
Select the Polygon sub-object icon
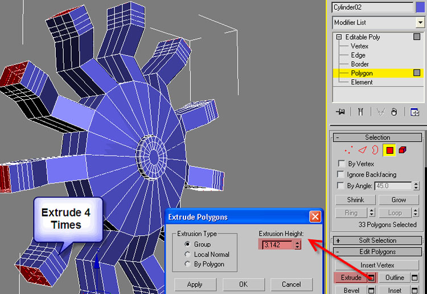point(389,150)
